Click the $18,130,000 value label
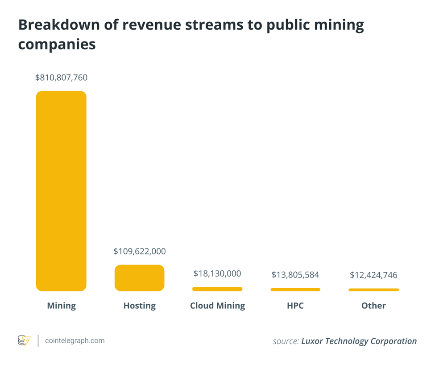The image size is (435, 365). pos(217,274)
